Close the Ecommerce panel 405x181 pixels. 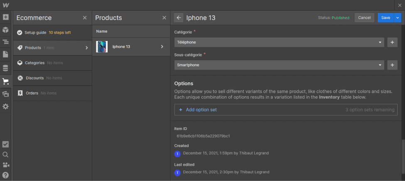click(85, 18)
